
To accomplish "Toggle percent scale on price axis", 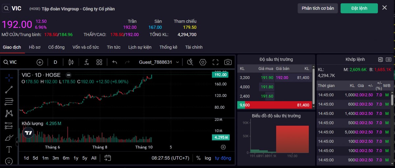I will [198, 158].
